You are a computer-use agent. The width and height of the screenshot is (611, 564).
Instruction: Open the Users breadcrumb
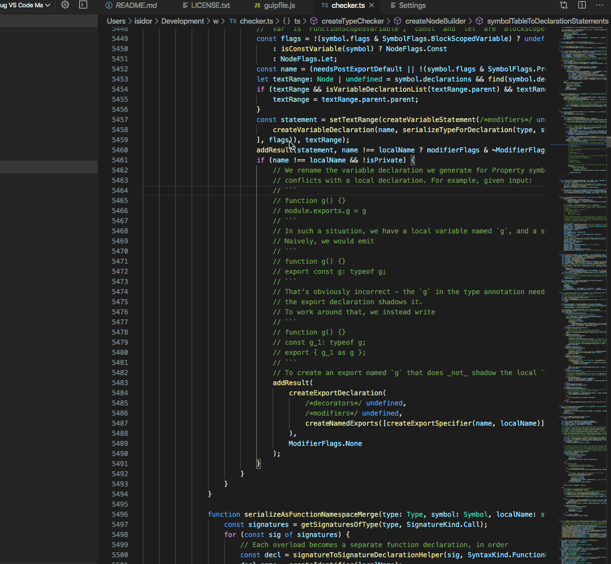pos(116,21)
